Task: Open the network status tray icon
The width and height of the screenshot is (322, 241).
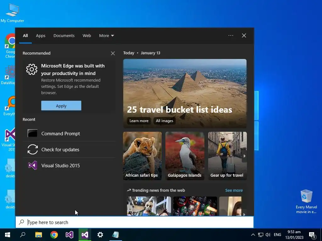Action: [x=261, y=235]
